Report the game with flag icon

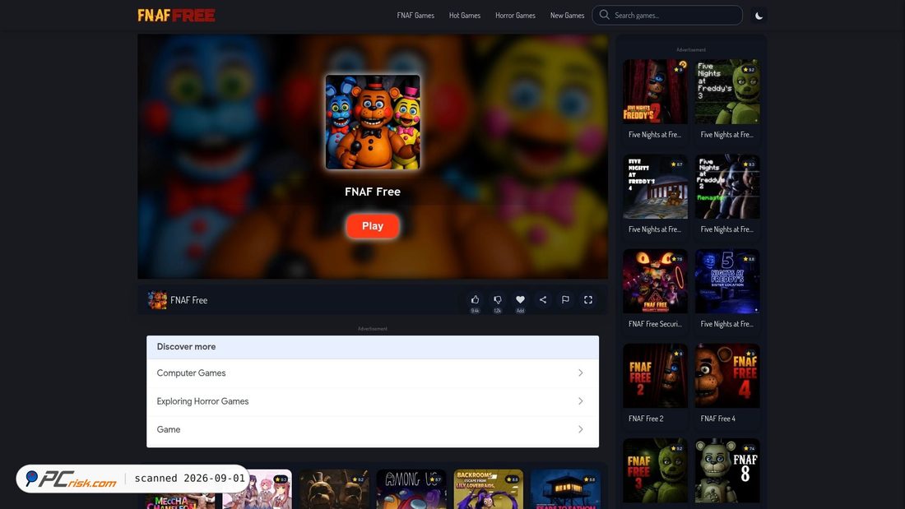coord(566,299)
